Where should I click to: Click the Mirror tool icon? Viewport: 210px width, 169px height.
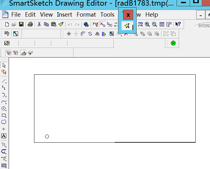click(97, 34)
